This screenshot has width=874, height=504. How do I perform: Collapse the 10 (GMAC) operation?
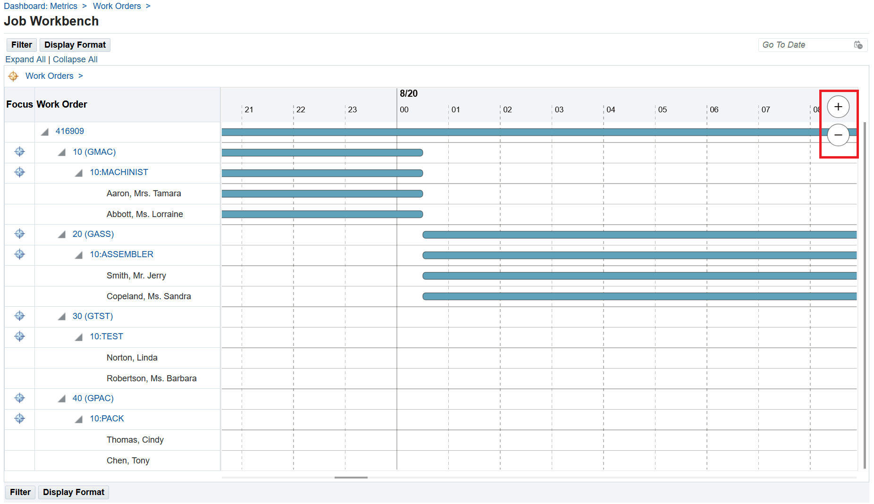(x=62, y=152)
